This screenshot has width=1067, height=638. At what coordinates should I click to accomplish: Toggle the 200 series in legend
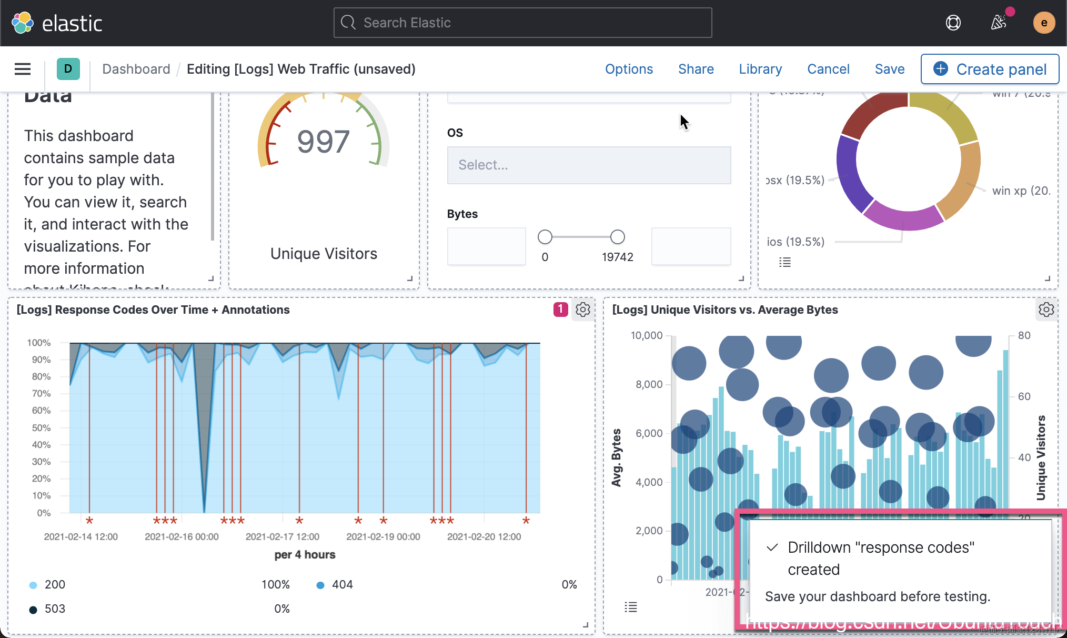(54, 584)
